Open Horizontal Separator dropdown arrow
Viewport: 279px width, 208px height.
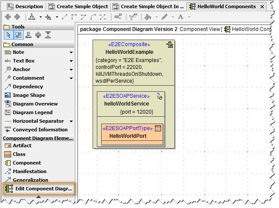pyautogui.click(x=71, y=121)
